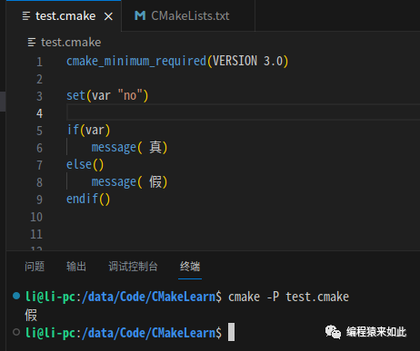Click line number 1 in gutter
The image size is (420, 351).
pos(39,62)
